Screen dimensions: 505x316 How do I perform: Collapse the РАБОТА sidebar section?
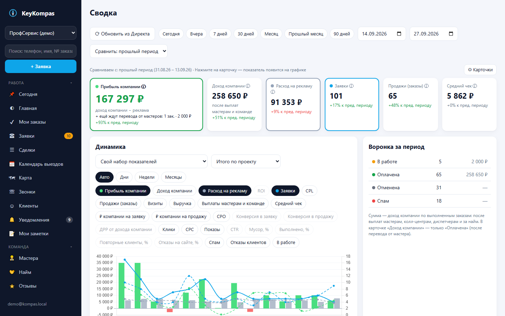(41, 83)
